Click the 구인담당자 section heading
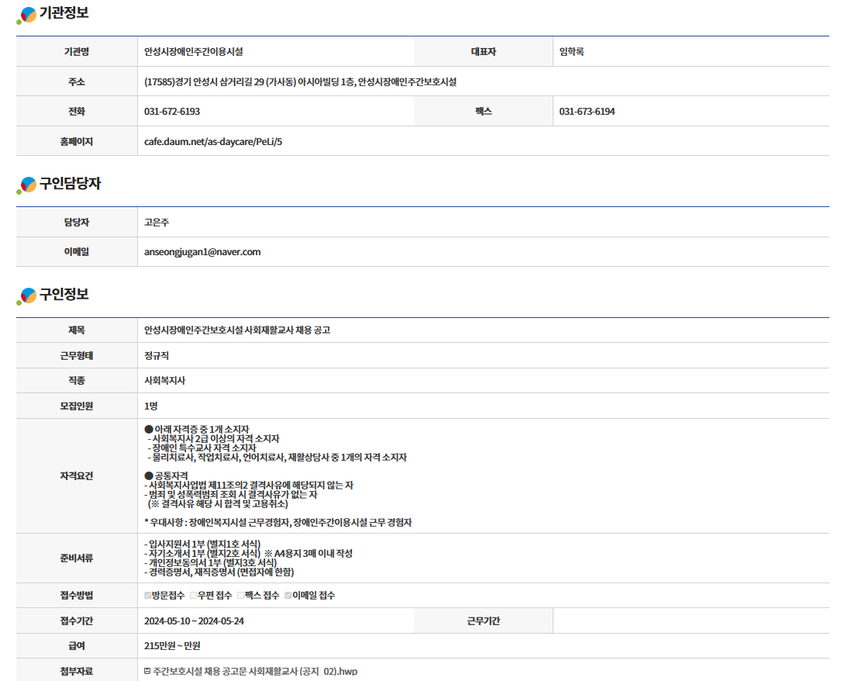Screen dimensions: 862x681 70,183
